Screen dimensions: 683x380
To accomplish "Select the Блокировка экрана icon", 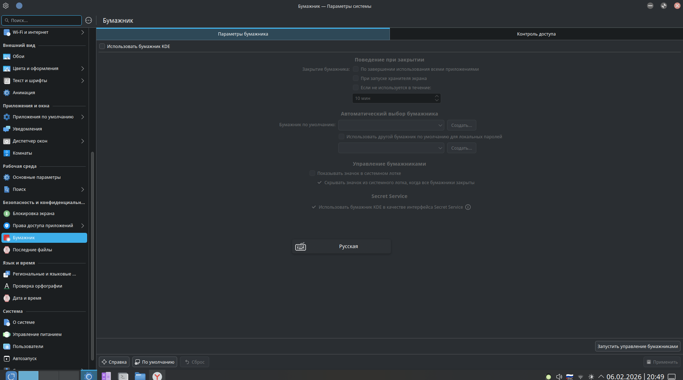I will (x=7, y=214).
